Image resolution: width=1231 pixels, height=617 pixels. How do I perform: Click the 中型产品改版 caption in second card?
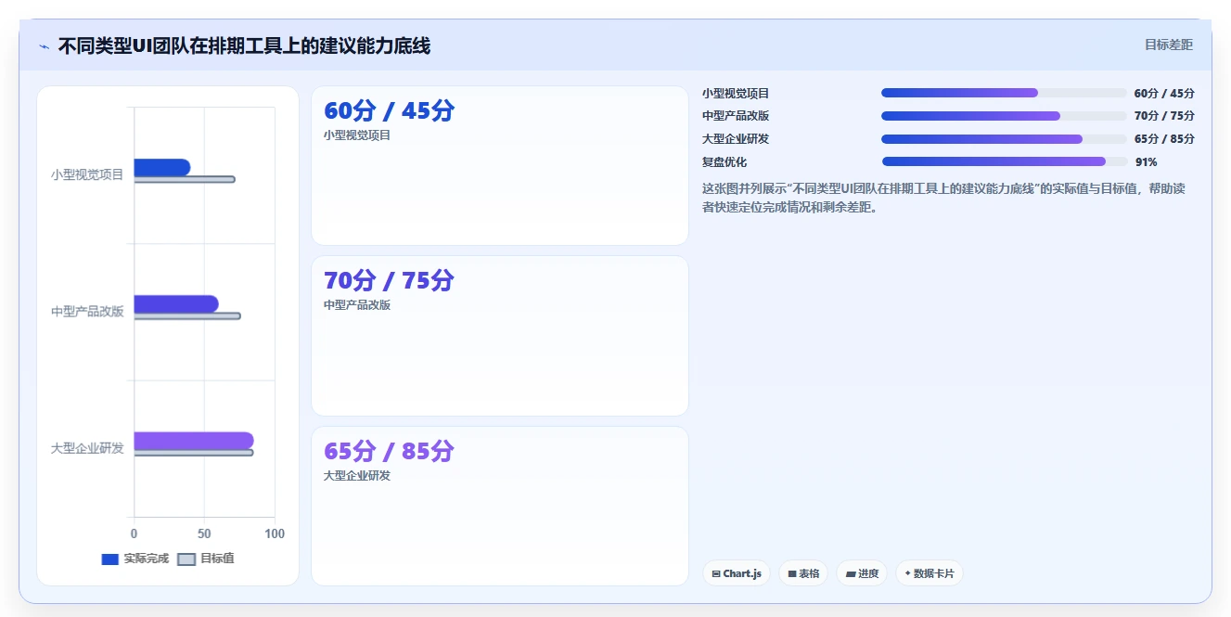357,304
